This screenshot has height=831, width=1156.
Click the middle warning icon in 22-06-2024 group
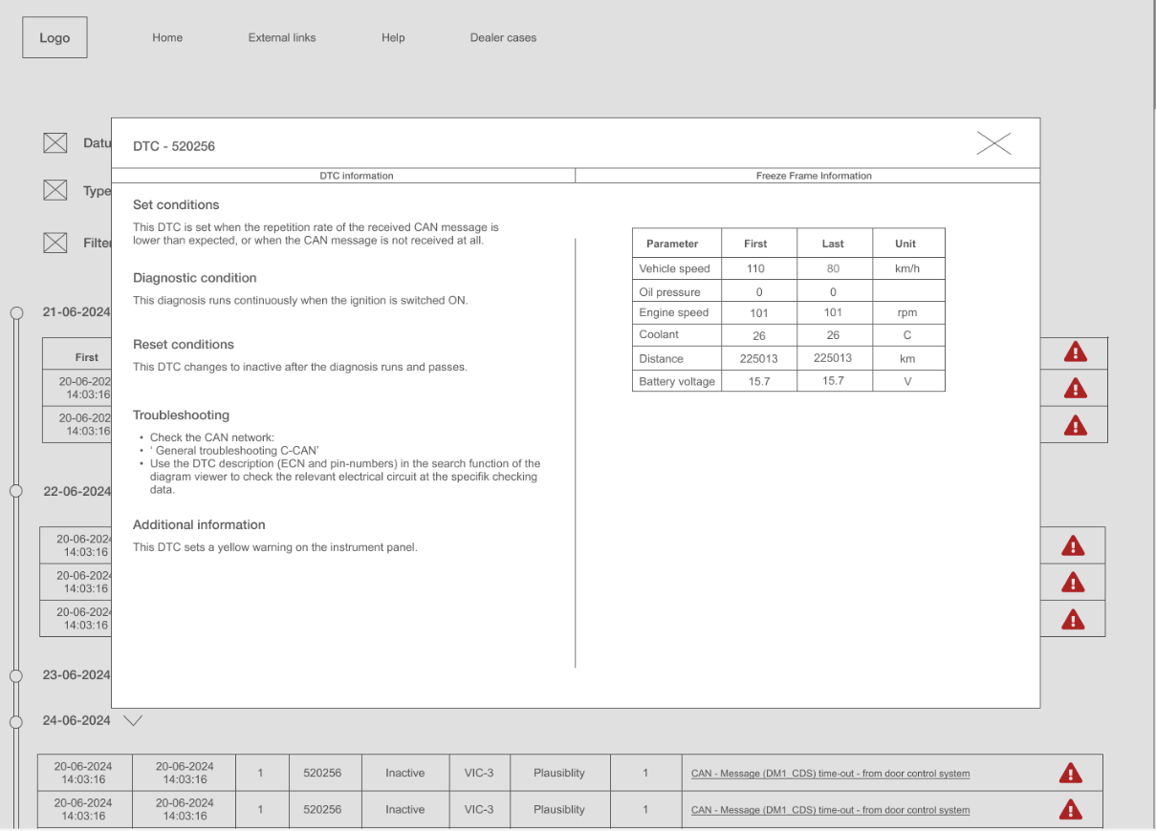(x=1073, y=583)
